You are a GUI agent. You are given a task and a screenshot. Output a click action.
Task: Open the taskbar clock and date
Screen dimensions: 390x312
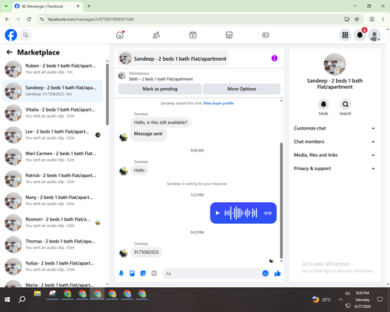click(x=363, y=300)
